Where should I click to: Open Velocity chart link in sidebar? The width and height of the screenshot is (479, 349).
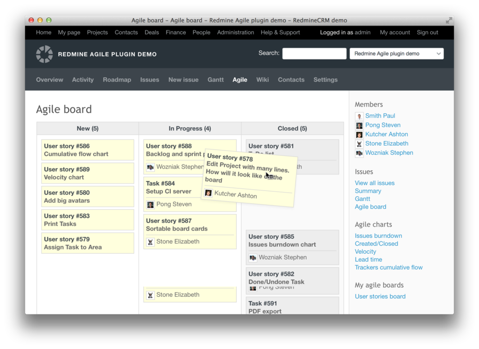pos(365,252)
